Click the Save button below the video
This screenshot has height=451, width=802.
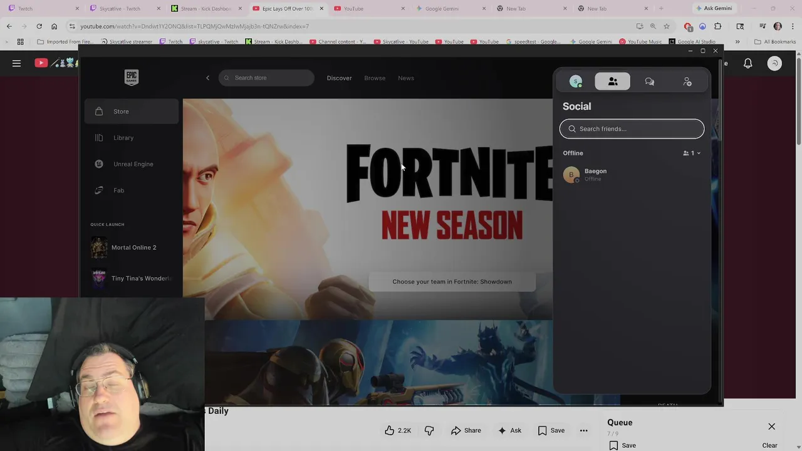click(x=551, y=430)
